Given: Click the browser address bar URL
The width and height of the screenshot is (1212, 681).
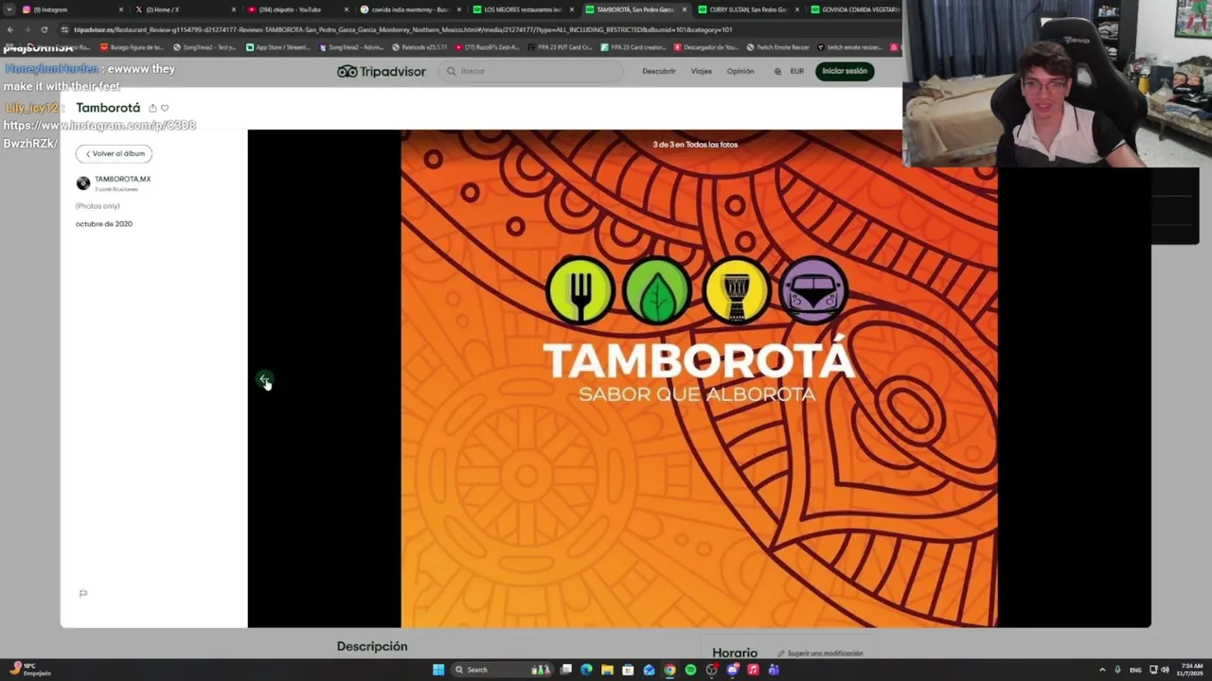Looking at the screenshot, I should pyautogui.click(x=402, y=29).
